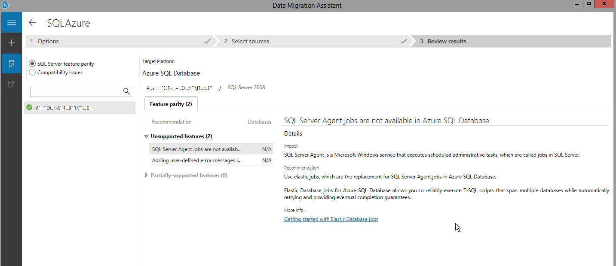
Task: Select SQL Server feature parity radio button
Action: click(32, 63)
